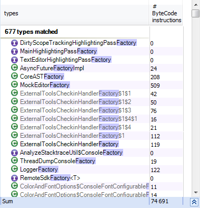Select ColorAndFontOptions$ConsoleFontConfigurable row with 11
This screenshot has height=208, width=200.
coord(84,186)
